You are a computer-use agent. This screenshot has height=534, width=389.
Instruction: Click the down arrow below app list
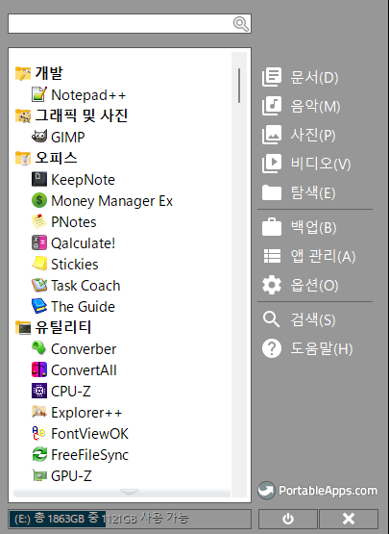(130, 492)
